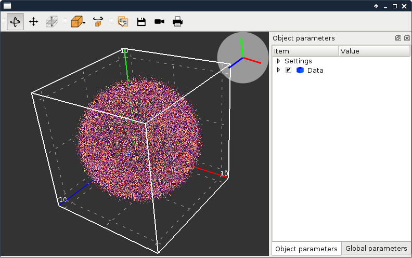The image size is (412, 258).
Task: Expand the Data tree item
Action: 278,70
